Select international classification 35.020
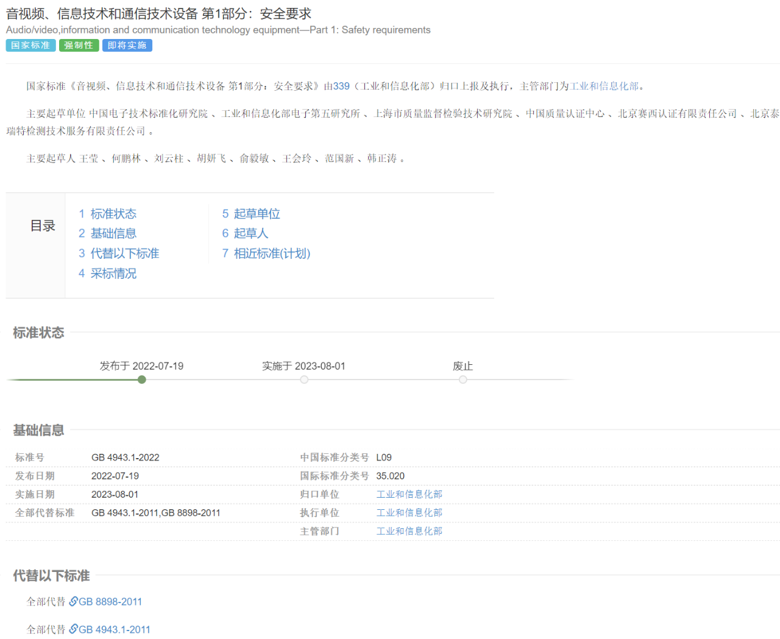The height and width of the screenshot is (639, 780). click(x=391, y=476)
